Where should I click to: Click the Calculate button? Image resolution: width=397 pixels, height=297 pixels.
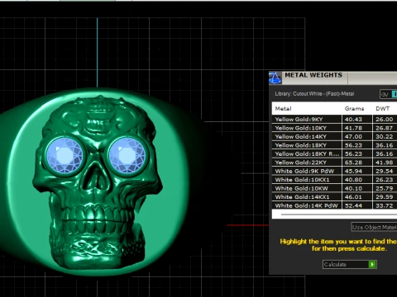[349, 264]
